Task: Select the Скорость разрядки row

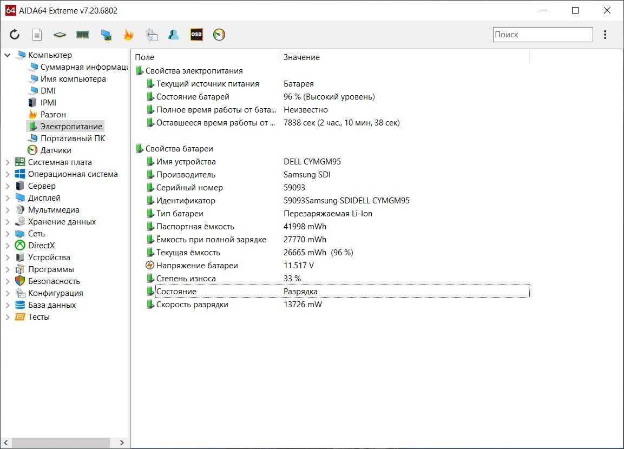Action: pos(338,305)
